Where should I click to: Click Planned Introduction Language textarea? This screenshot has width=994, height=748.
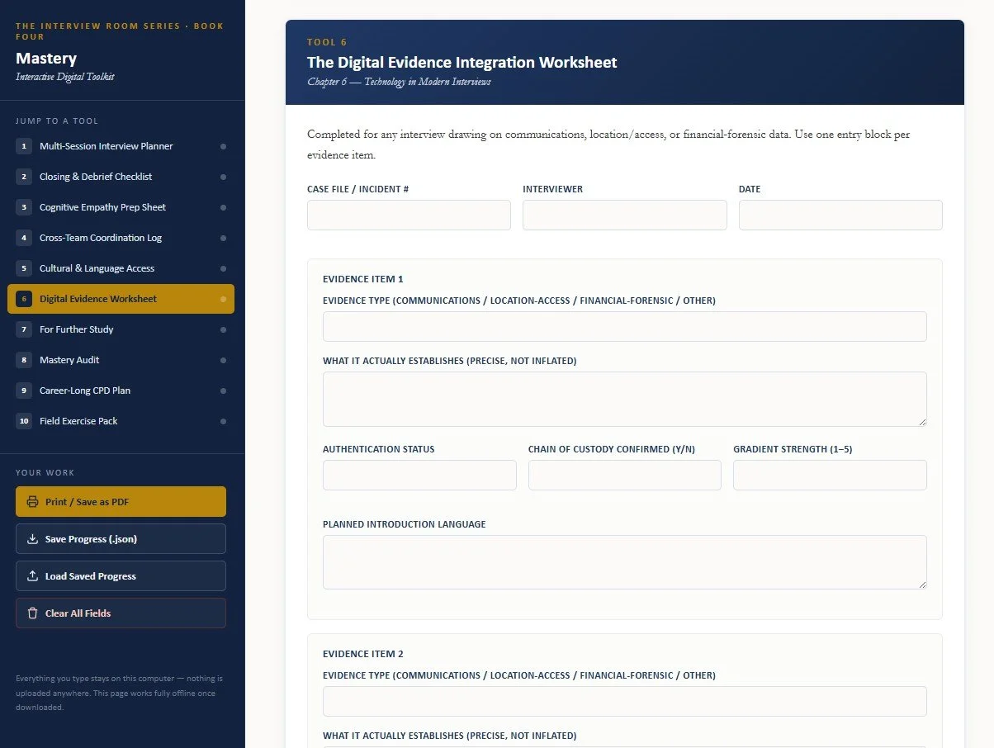625,562
